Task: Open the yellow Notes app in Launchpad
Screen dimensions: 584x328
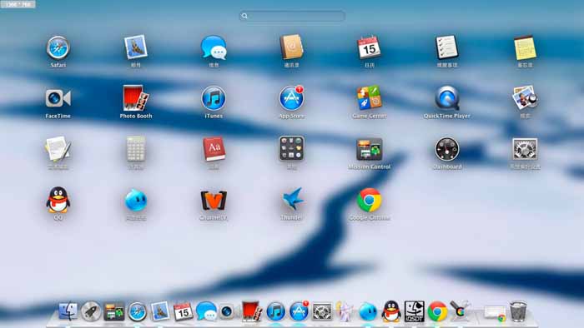Action: click(x=525, y=47)
